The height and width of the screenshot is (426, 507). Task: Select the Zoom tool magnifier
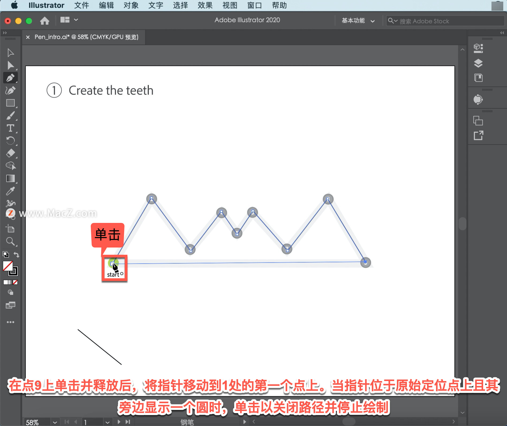coord(10,241)
